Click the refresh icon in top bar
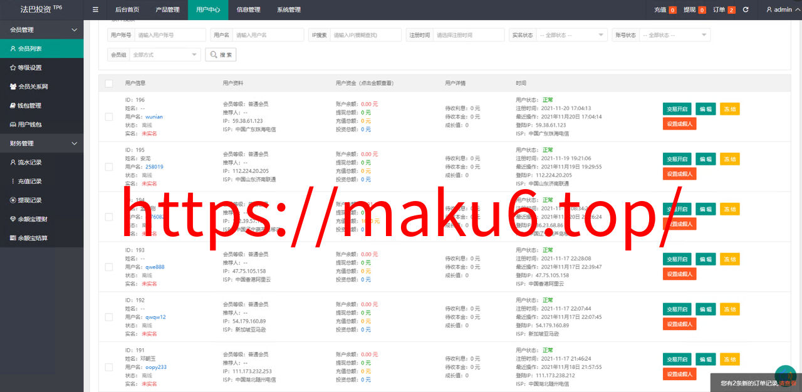802x392 pixels. [746, 9]
